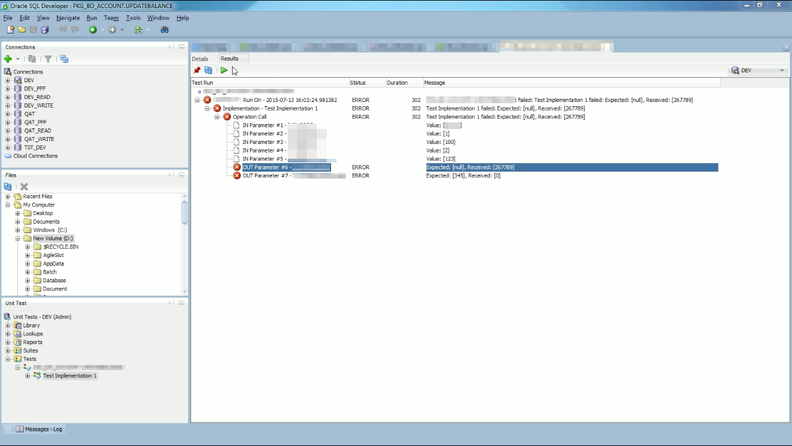Screen dimensions: 792x446
Task: Open the DEV connection combo box
Action: 759,70
